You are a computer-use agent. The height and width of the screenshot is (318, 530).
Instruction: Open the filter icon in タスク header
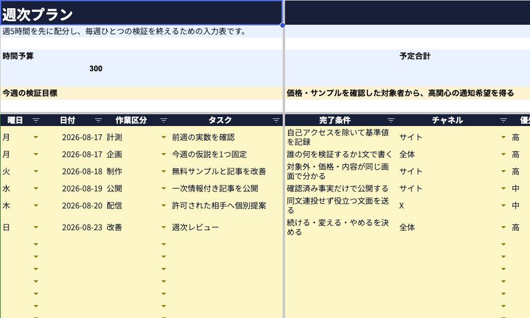coord(276,120)
